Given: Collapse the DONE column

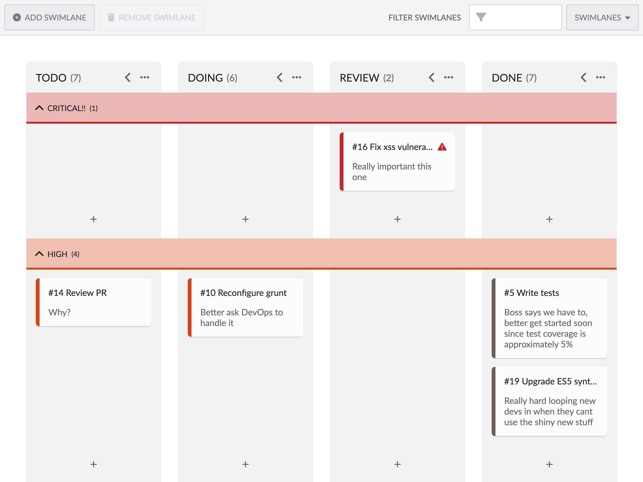Looking at the screenshot, I should tap(583, 77).
